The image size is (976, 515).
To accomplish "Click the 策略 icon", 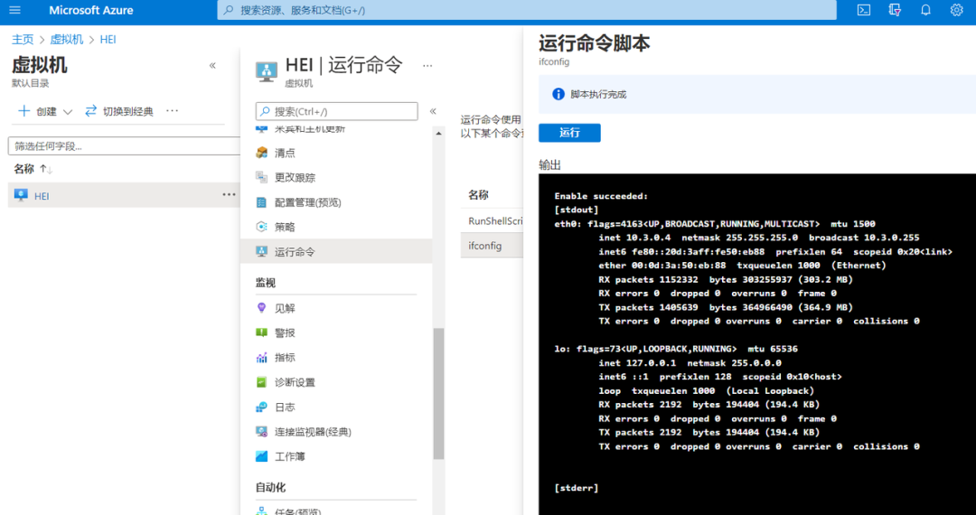I will click(262, 228).
